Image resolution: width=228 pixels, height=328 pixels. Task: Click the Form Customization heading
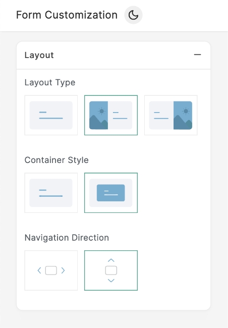[x=67, y=15]
